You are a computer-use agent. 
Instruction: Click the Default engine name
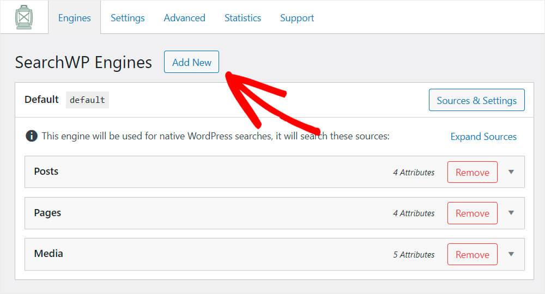coord(41,100)
